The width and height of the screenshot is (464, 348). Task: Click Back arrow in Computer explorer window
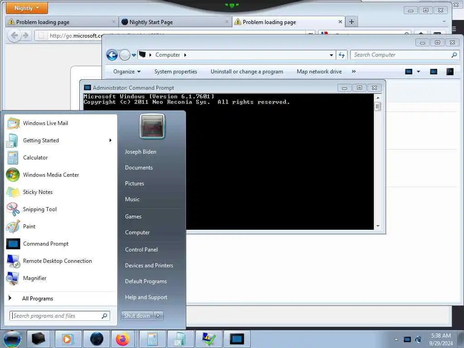click(x=112, y=55)
